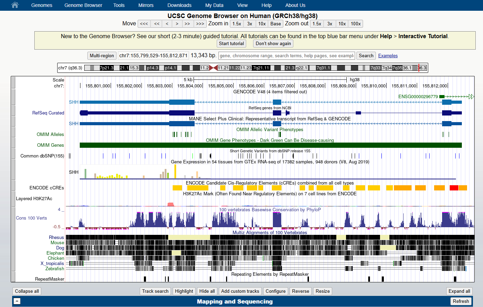Open the Examples link

click(388, 56)
